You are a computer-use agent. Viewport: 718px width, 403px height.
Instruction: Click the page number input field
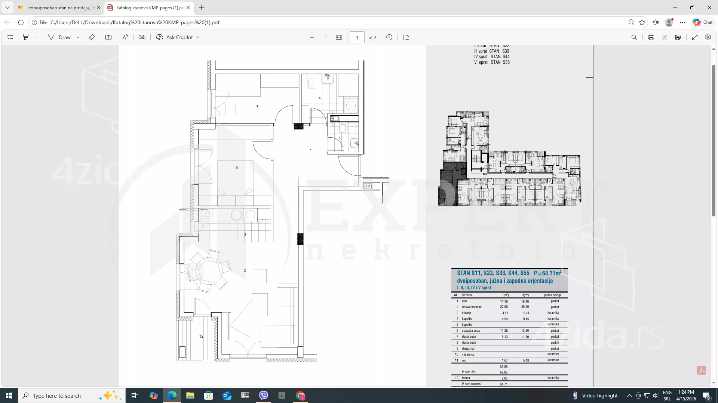357,37
